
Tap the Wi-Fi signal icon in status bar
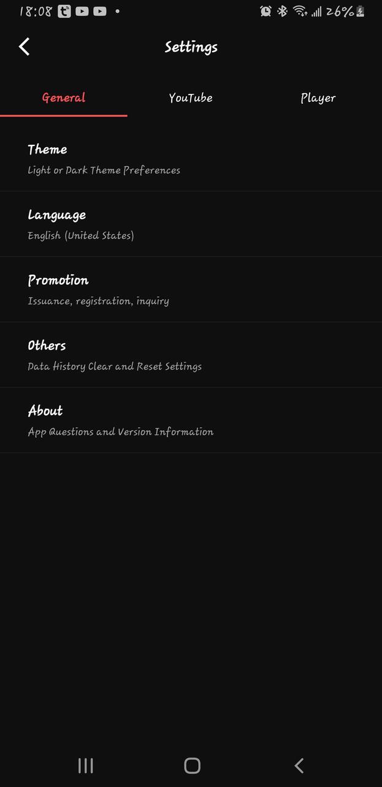(x=302, y=11)
